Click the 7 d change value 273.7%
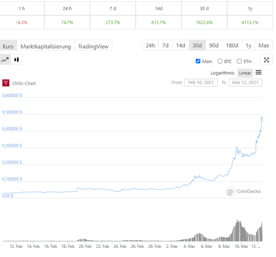This screenshot has width=276, height=257. (113, 22)
